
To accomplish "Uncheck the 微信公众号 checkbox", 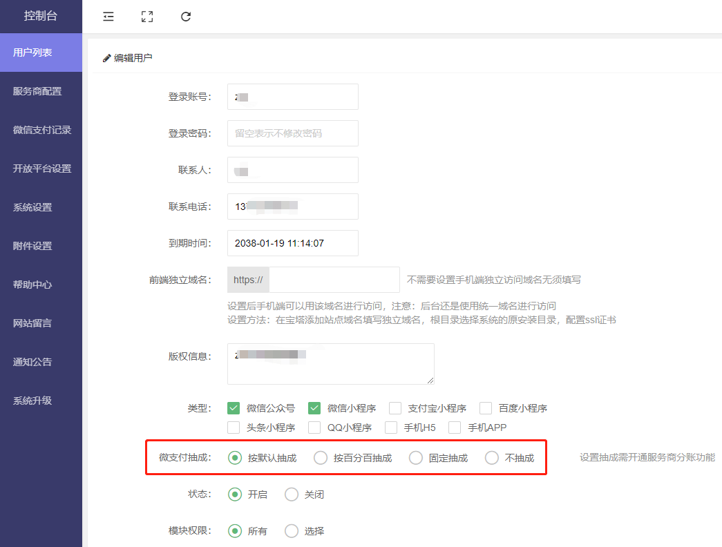I will [234, 408].
